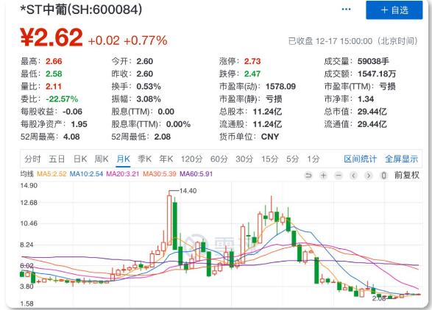Click the percent change +0.77%
Viewport: 432px width, 310px height.
tap(146, 40)
